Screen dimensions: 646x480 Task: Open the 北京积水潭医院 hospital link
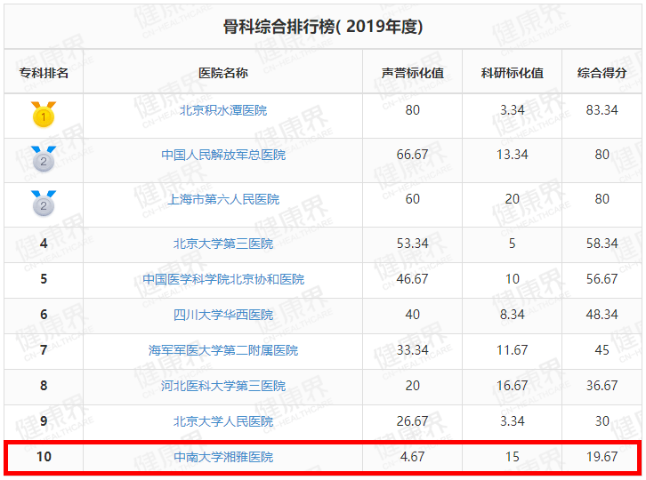[223, 110]
